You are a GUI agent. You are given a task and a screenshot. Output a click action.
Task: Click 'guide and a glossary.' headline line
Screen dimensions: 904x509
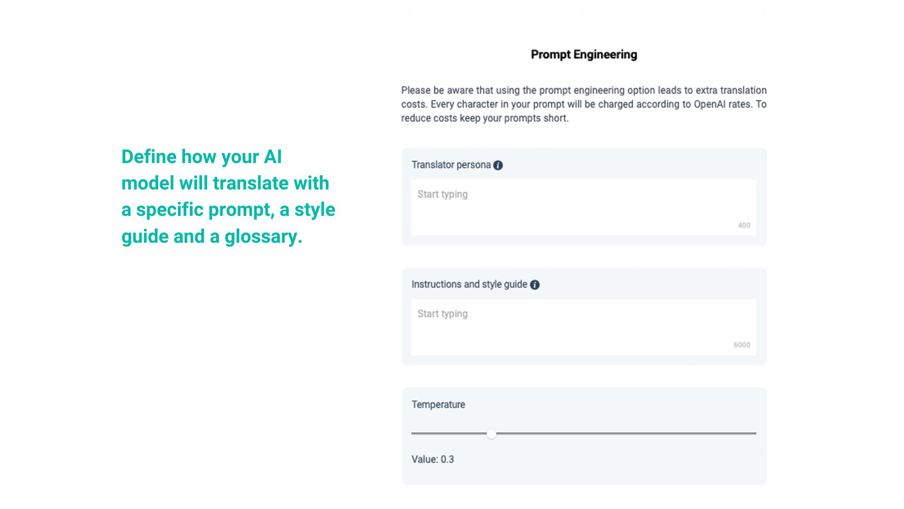[212, 236]
